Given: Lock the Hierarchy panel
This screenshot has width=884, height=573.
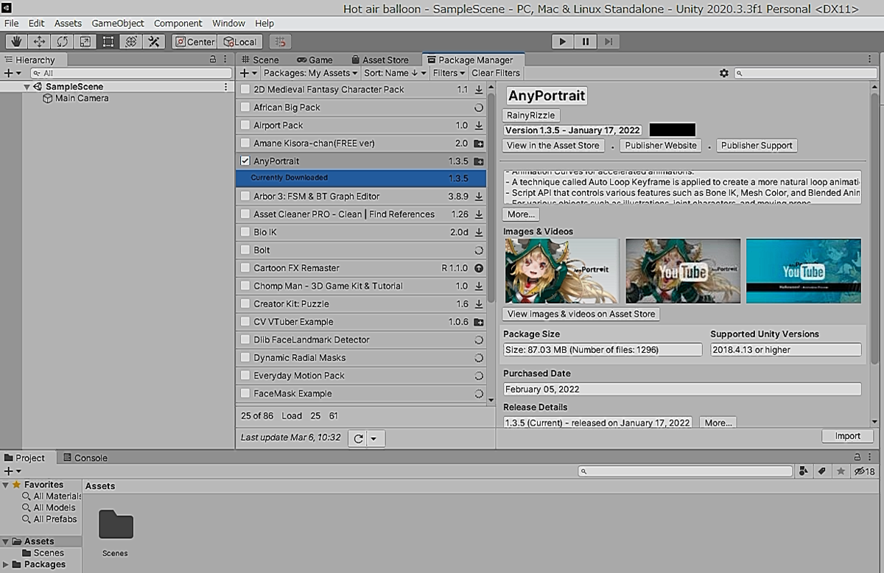Looking at the screenshot, I should coord(214,60).
